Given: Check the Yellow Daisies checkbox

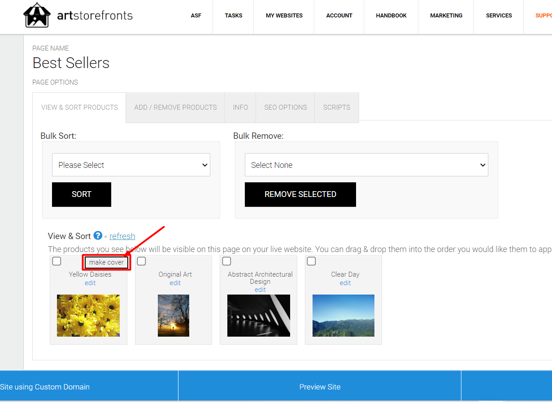Looking at the screenshot, I should (56, 261).
